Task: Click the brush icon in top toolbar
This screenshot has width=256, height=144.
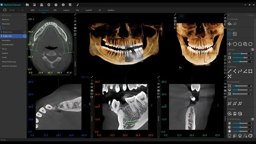Action: point(78,5)
